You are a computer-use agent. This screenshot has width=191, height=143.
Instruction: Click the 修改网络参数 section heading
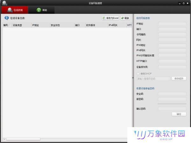tap(143, 18)
